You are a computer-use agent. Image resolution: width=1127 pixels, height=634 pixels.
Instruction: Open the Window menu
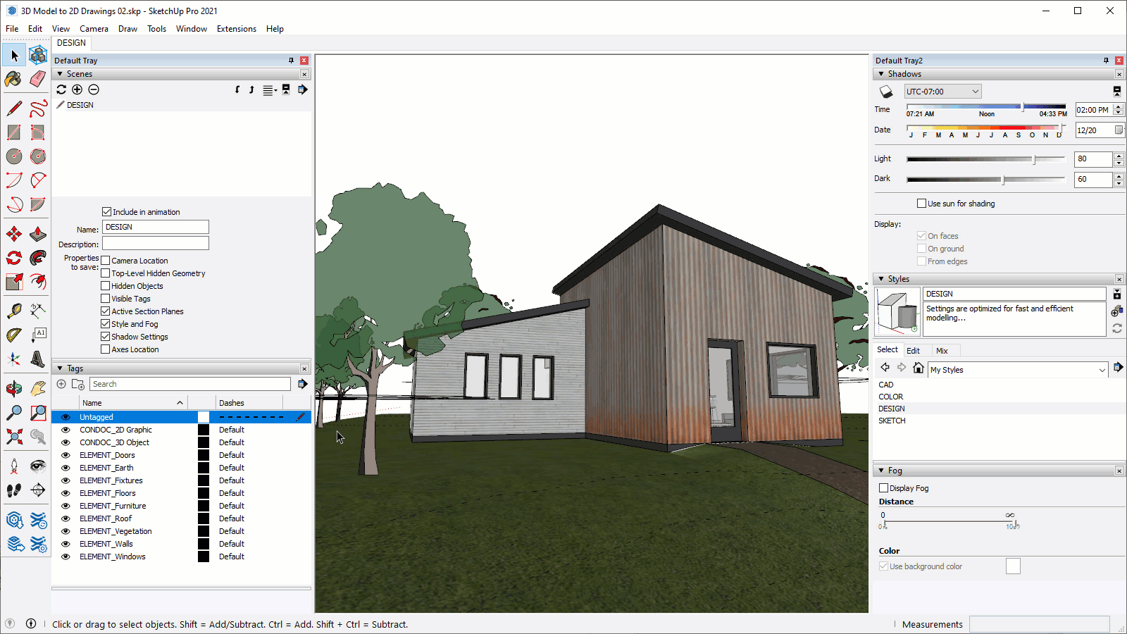192,29
